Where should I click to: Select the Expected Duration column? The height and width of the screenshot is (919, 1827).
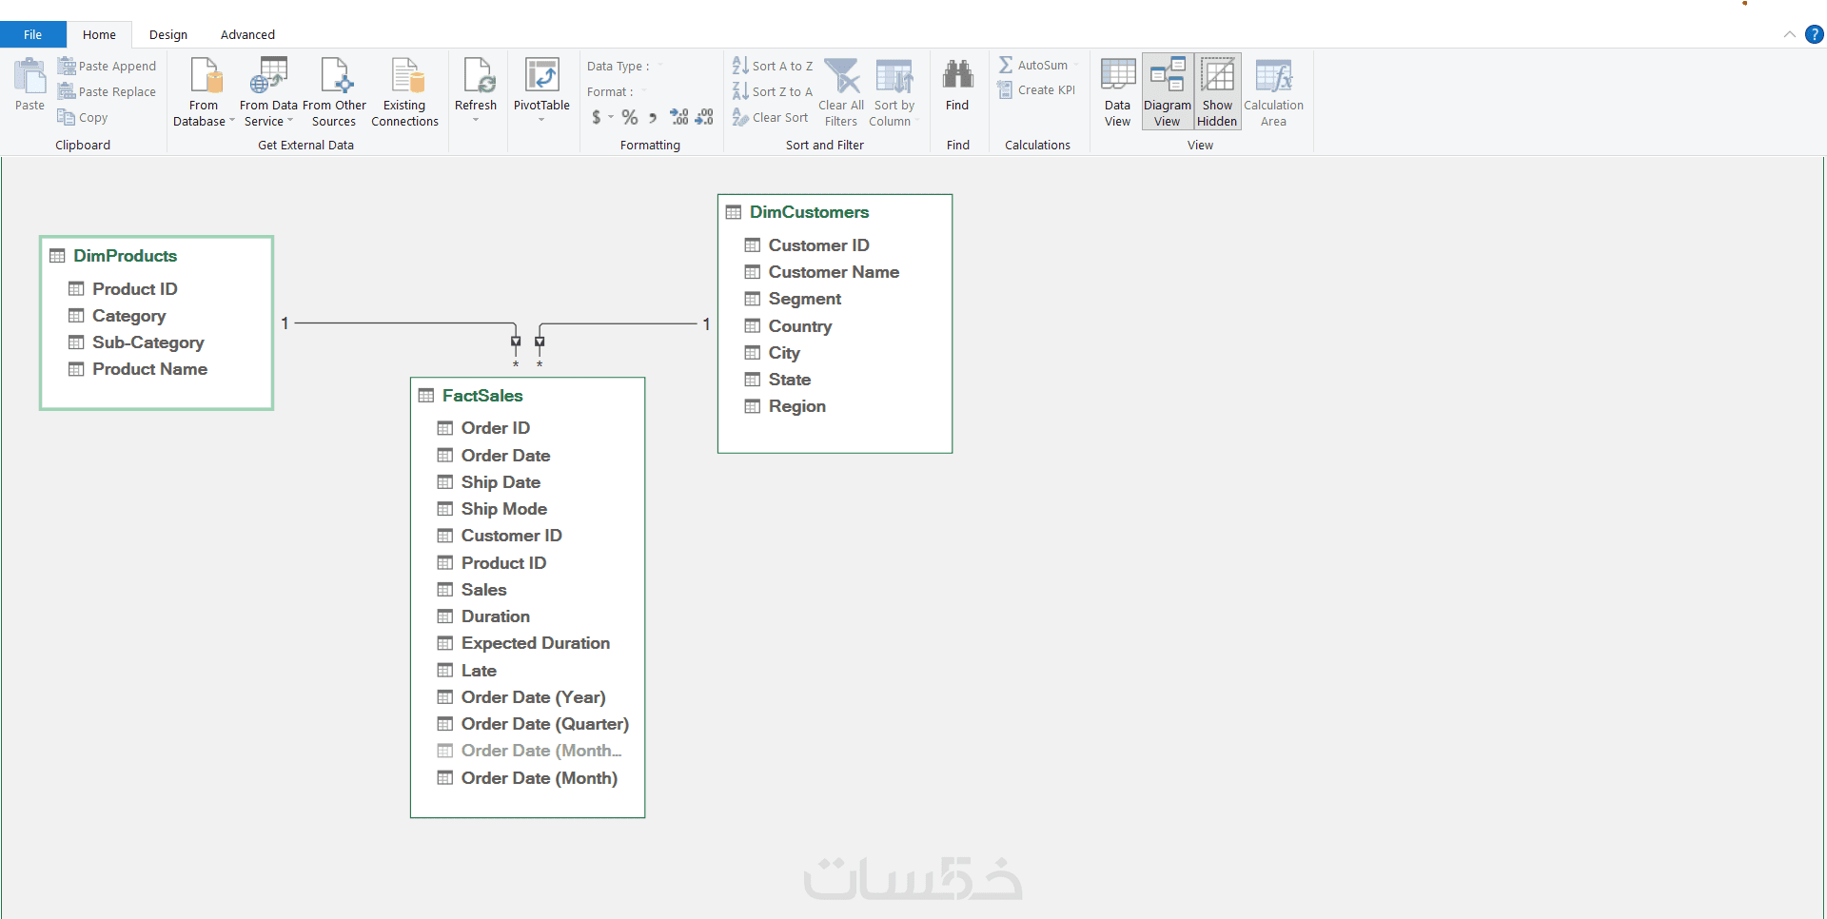535,643
